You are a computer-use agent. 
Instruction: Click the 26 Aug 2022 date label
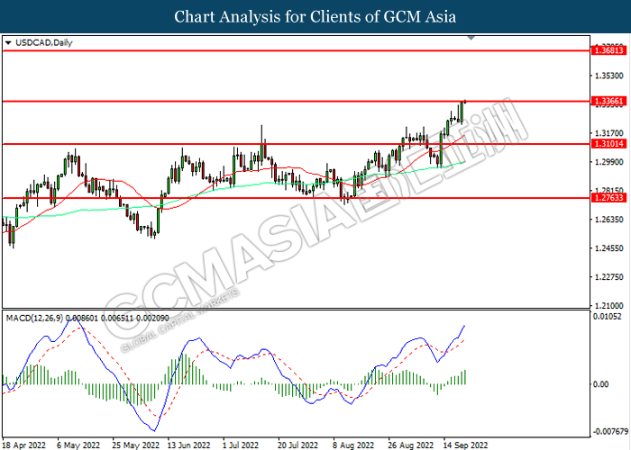pos(410,445)
